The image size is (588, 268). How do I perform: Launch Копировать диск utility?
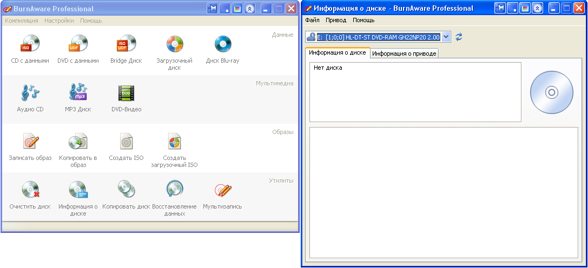[x=126, y=189]
